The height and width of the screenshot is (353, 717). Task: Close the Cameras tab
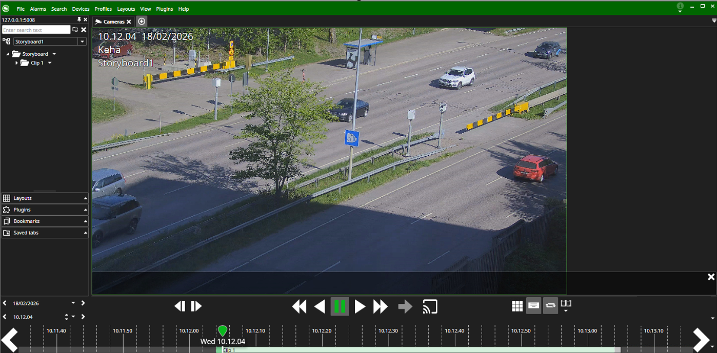(x=129, y=22)
